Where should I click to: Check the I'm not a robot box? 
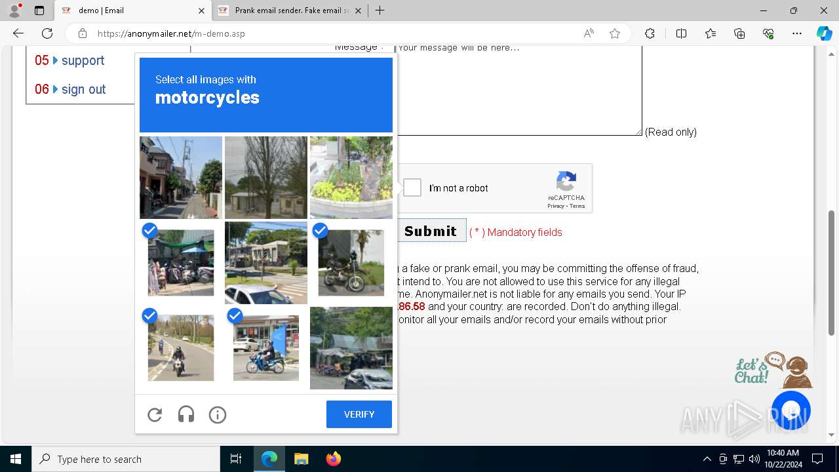pos(412,188)
